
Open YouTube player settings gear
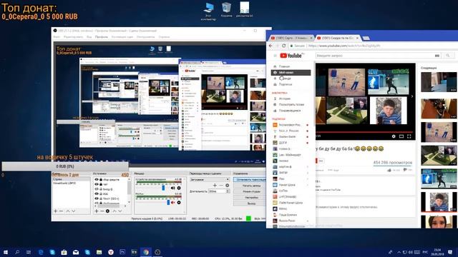pyautogui.click(x=394, y=136)
